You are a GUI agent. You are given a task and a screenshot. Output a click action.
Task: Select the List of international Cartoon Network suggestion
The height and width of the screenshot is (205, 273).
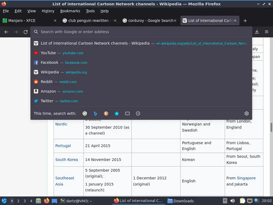pos(141,43)
